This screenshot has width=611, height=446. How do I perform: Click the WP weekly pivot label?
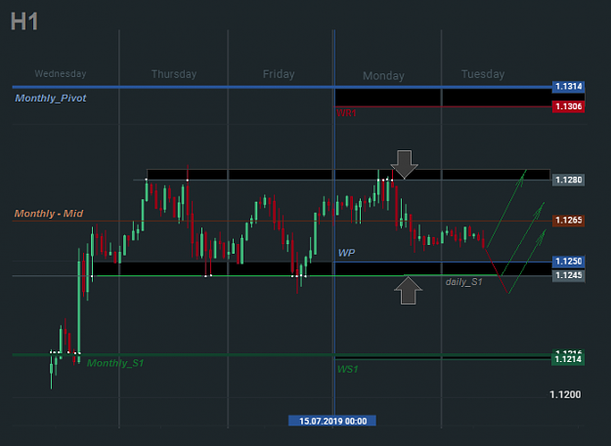[x=346, y=253]
